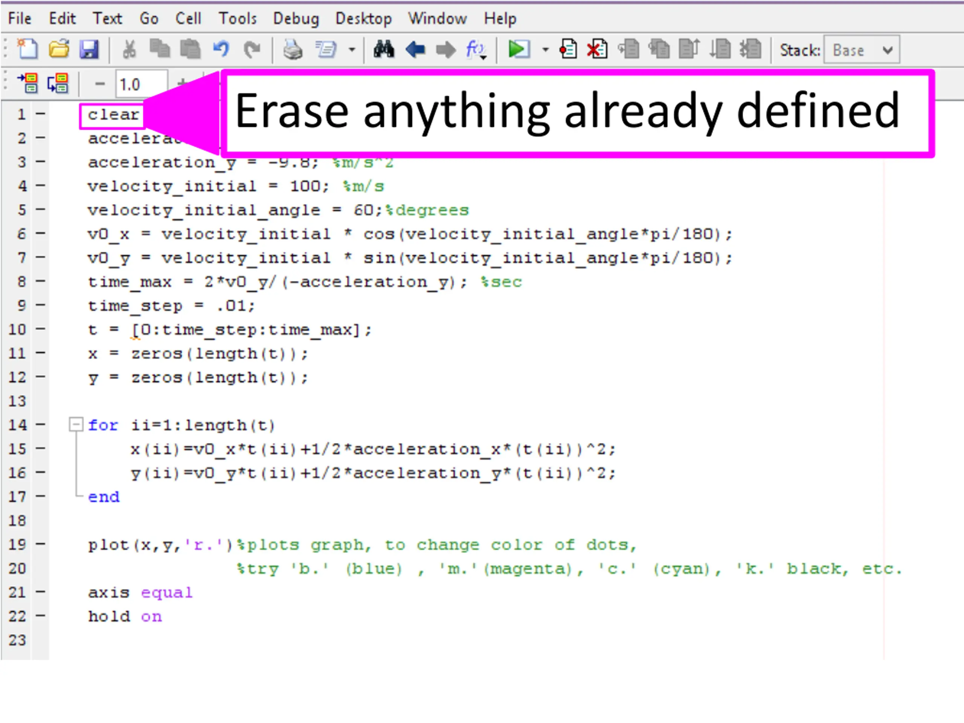This screenshot has height=723, width=964.
Task: Click the debug Continue icon
Action: tap(720, 49)
